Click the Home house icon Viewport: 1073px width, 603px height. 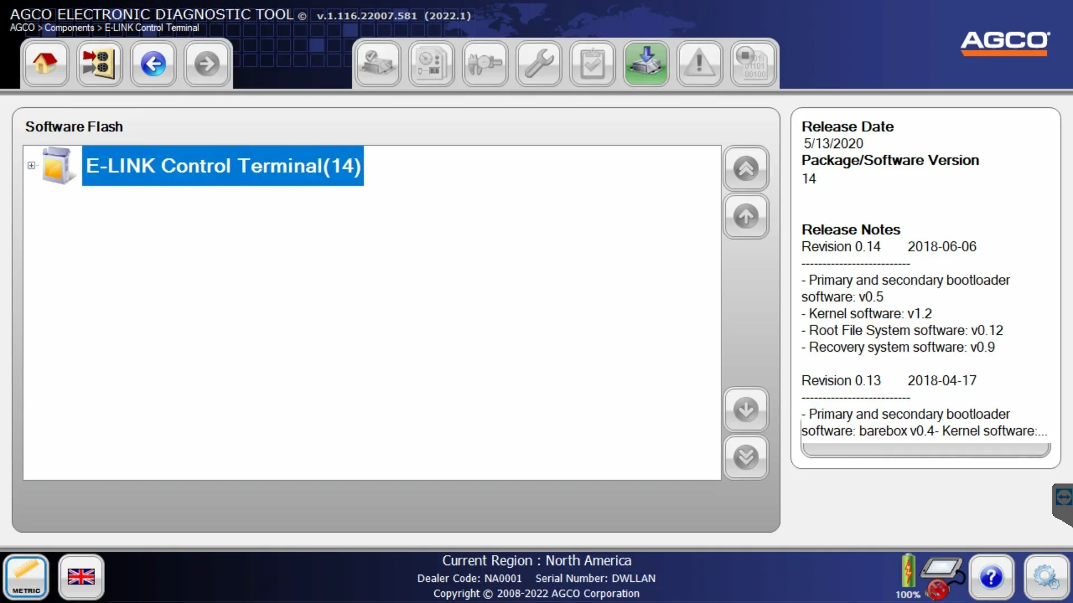click(45, 64)
